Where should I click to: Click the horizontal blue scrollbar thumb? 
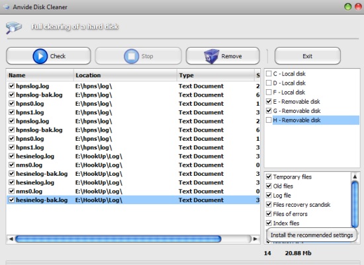(x=118, y=239)
